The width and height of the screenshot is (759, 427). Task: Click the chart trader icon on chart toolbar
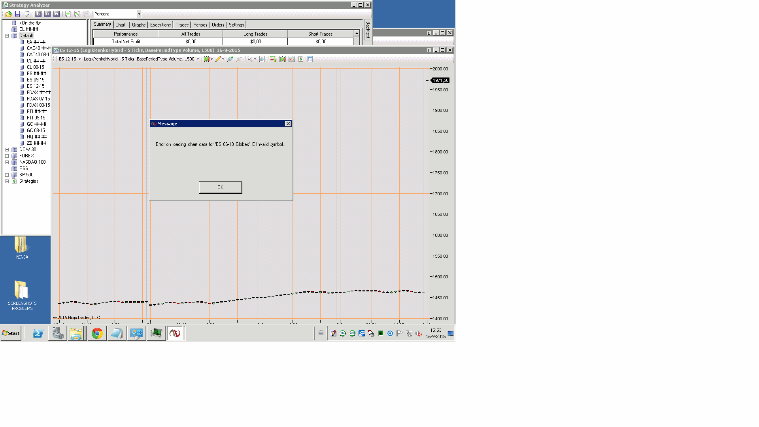click(273, 59)
